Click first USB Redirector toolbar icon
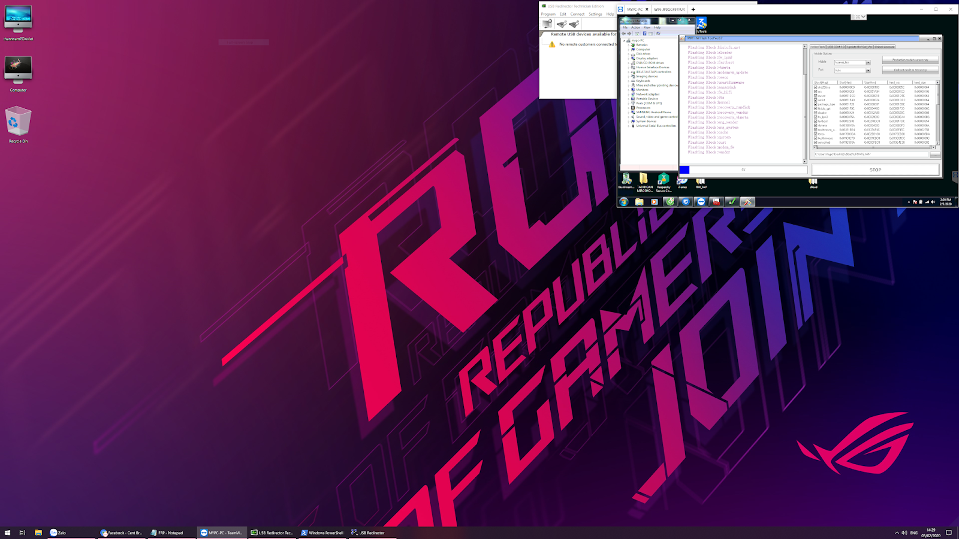959x539 pixels. click(548, 24)
